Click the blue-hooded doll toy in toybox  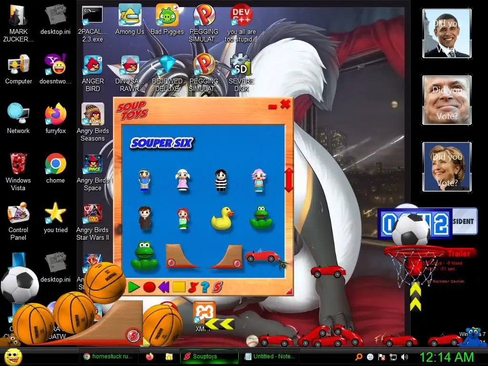[144, 180]
